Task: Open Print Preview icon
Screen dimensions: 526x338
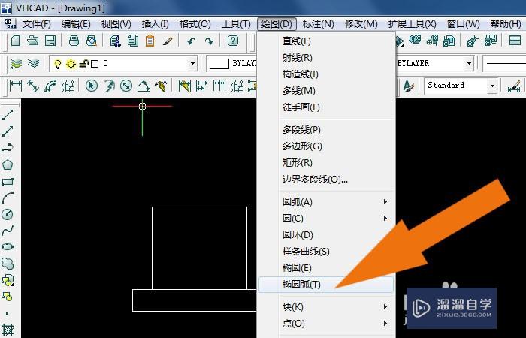Action: (x=91, y=41)
